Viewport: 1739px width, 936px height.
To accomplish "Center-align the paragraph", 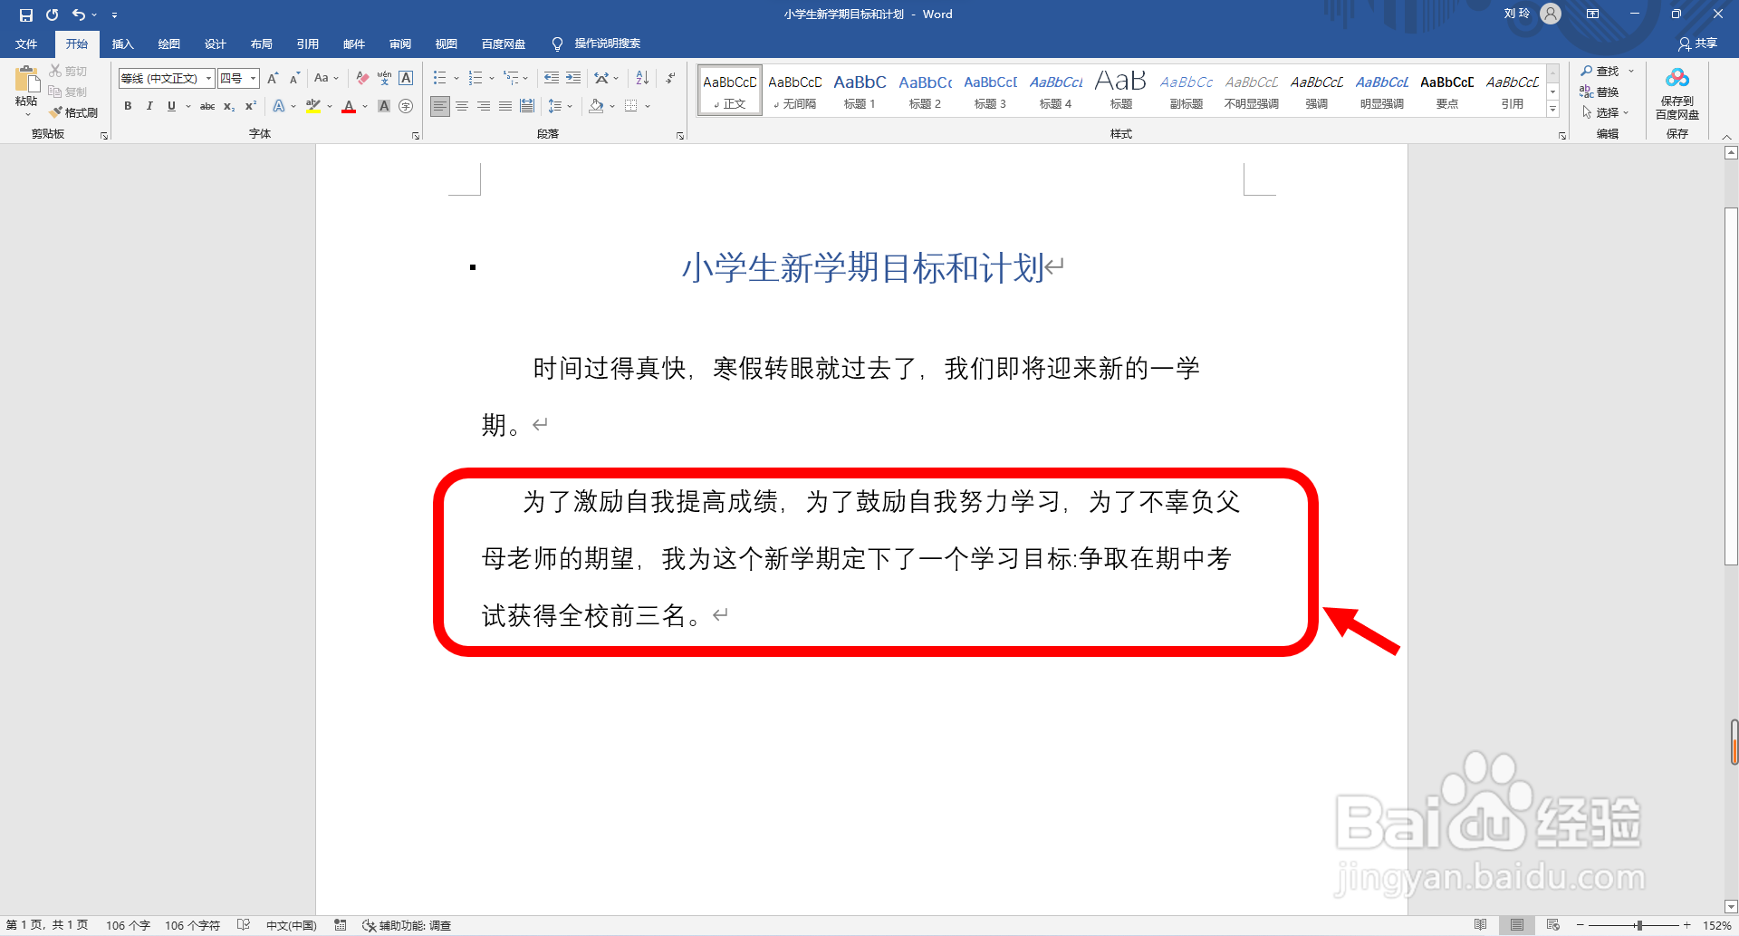I will click(x=462, y=106).
